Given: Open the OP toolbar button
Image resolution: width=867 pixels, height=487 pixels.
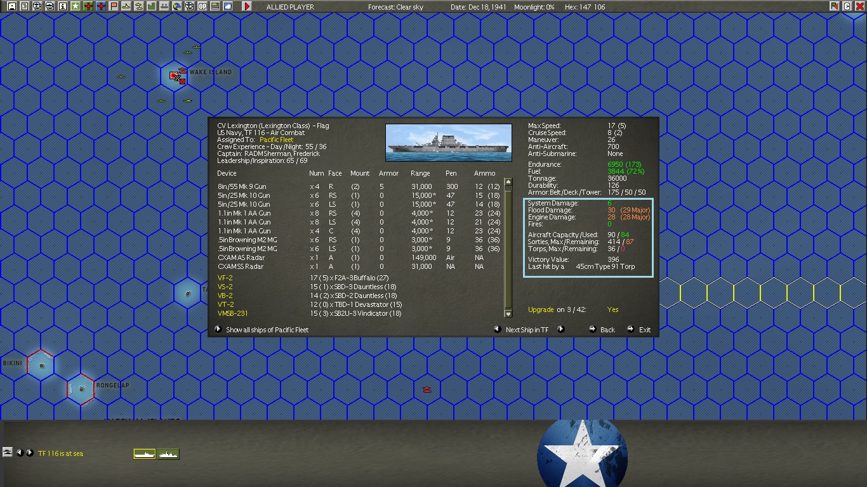Looking at the screenshot, I should click(x=202, y=6).
